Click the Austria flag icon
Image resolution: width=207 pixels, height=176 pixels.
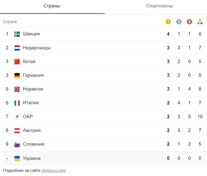pos(17,130)
